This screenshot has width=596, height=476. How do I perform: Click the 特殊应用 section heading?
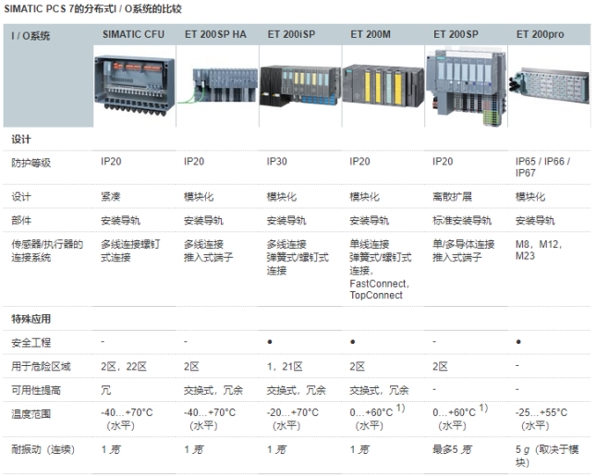30,319
